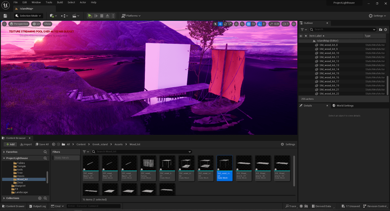Toggle grid snapping in the viewport

pos(248,24)
